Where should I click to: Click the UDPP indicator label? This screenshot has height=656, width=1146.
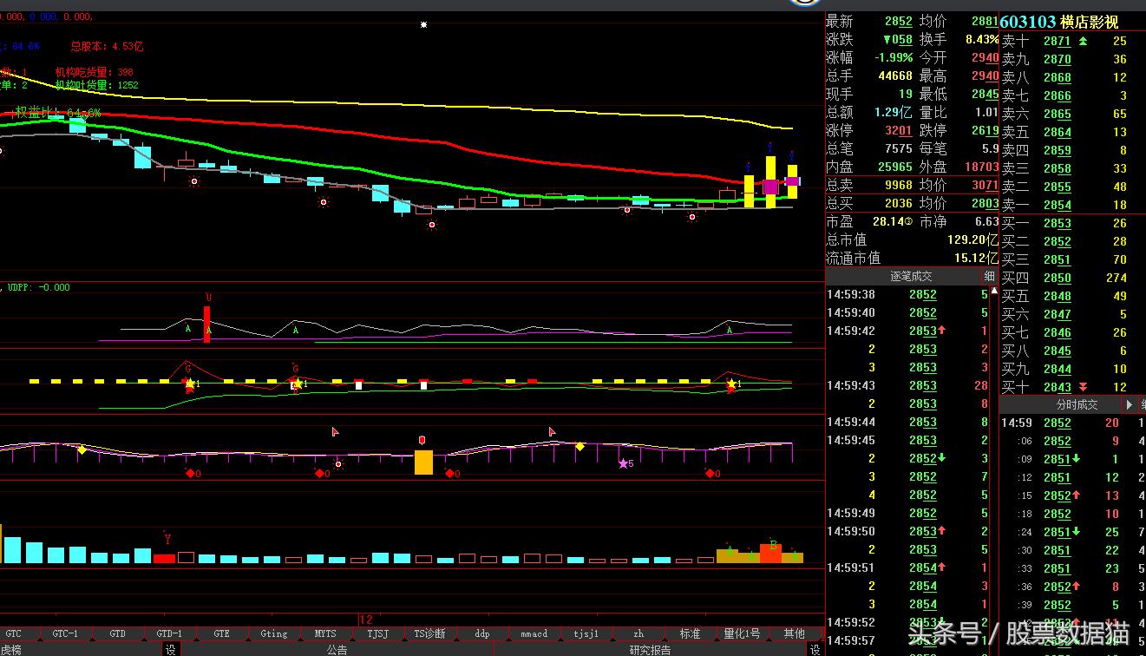pos(37,287)
